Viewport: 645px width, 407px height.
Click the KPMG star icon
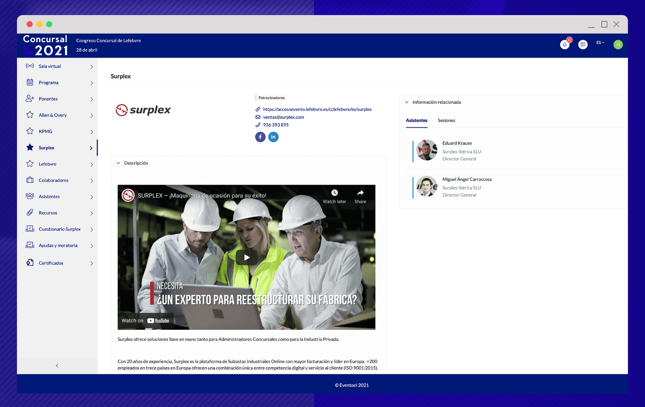click(30, 131)
